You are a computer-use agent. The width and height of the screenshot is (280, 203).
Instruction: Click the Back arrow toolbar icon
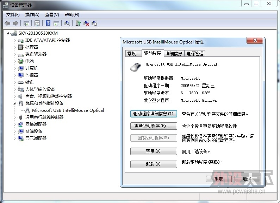point(7,23)
